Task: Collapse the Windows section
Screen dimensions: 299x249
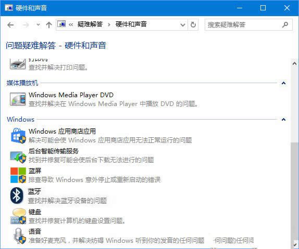Action: tap(283, 120)
